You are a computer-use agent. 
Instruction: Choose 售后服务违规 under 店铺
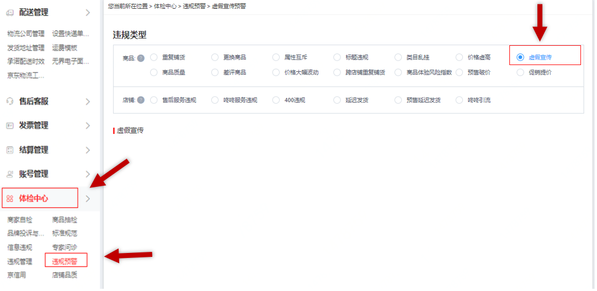(x=154, y=100)
